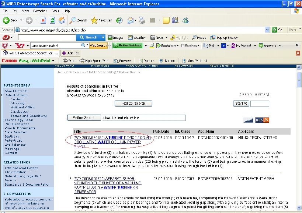Open the News dropdown arrow on Ask toolbar

point(166,38)
